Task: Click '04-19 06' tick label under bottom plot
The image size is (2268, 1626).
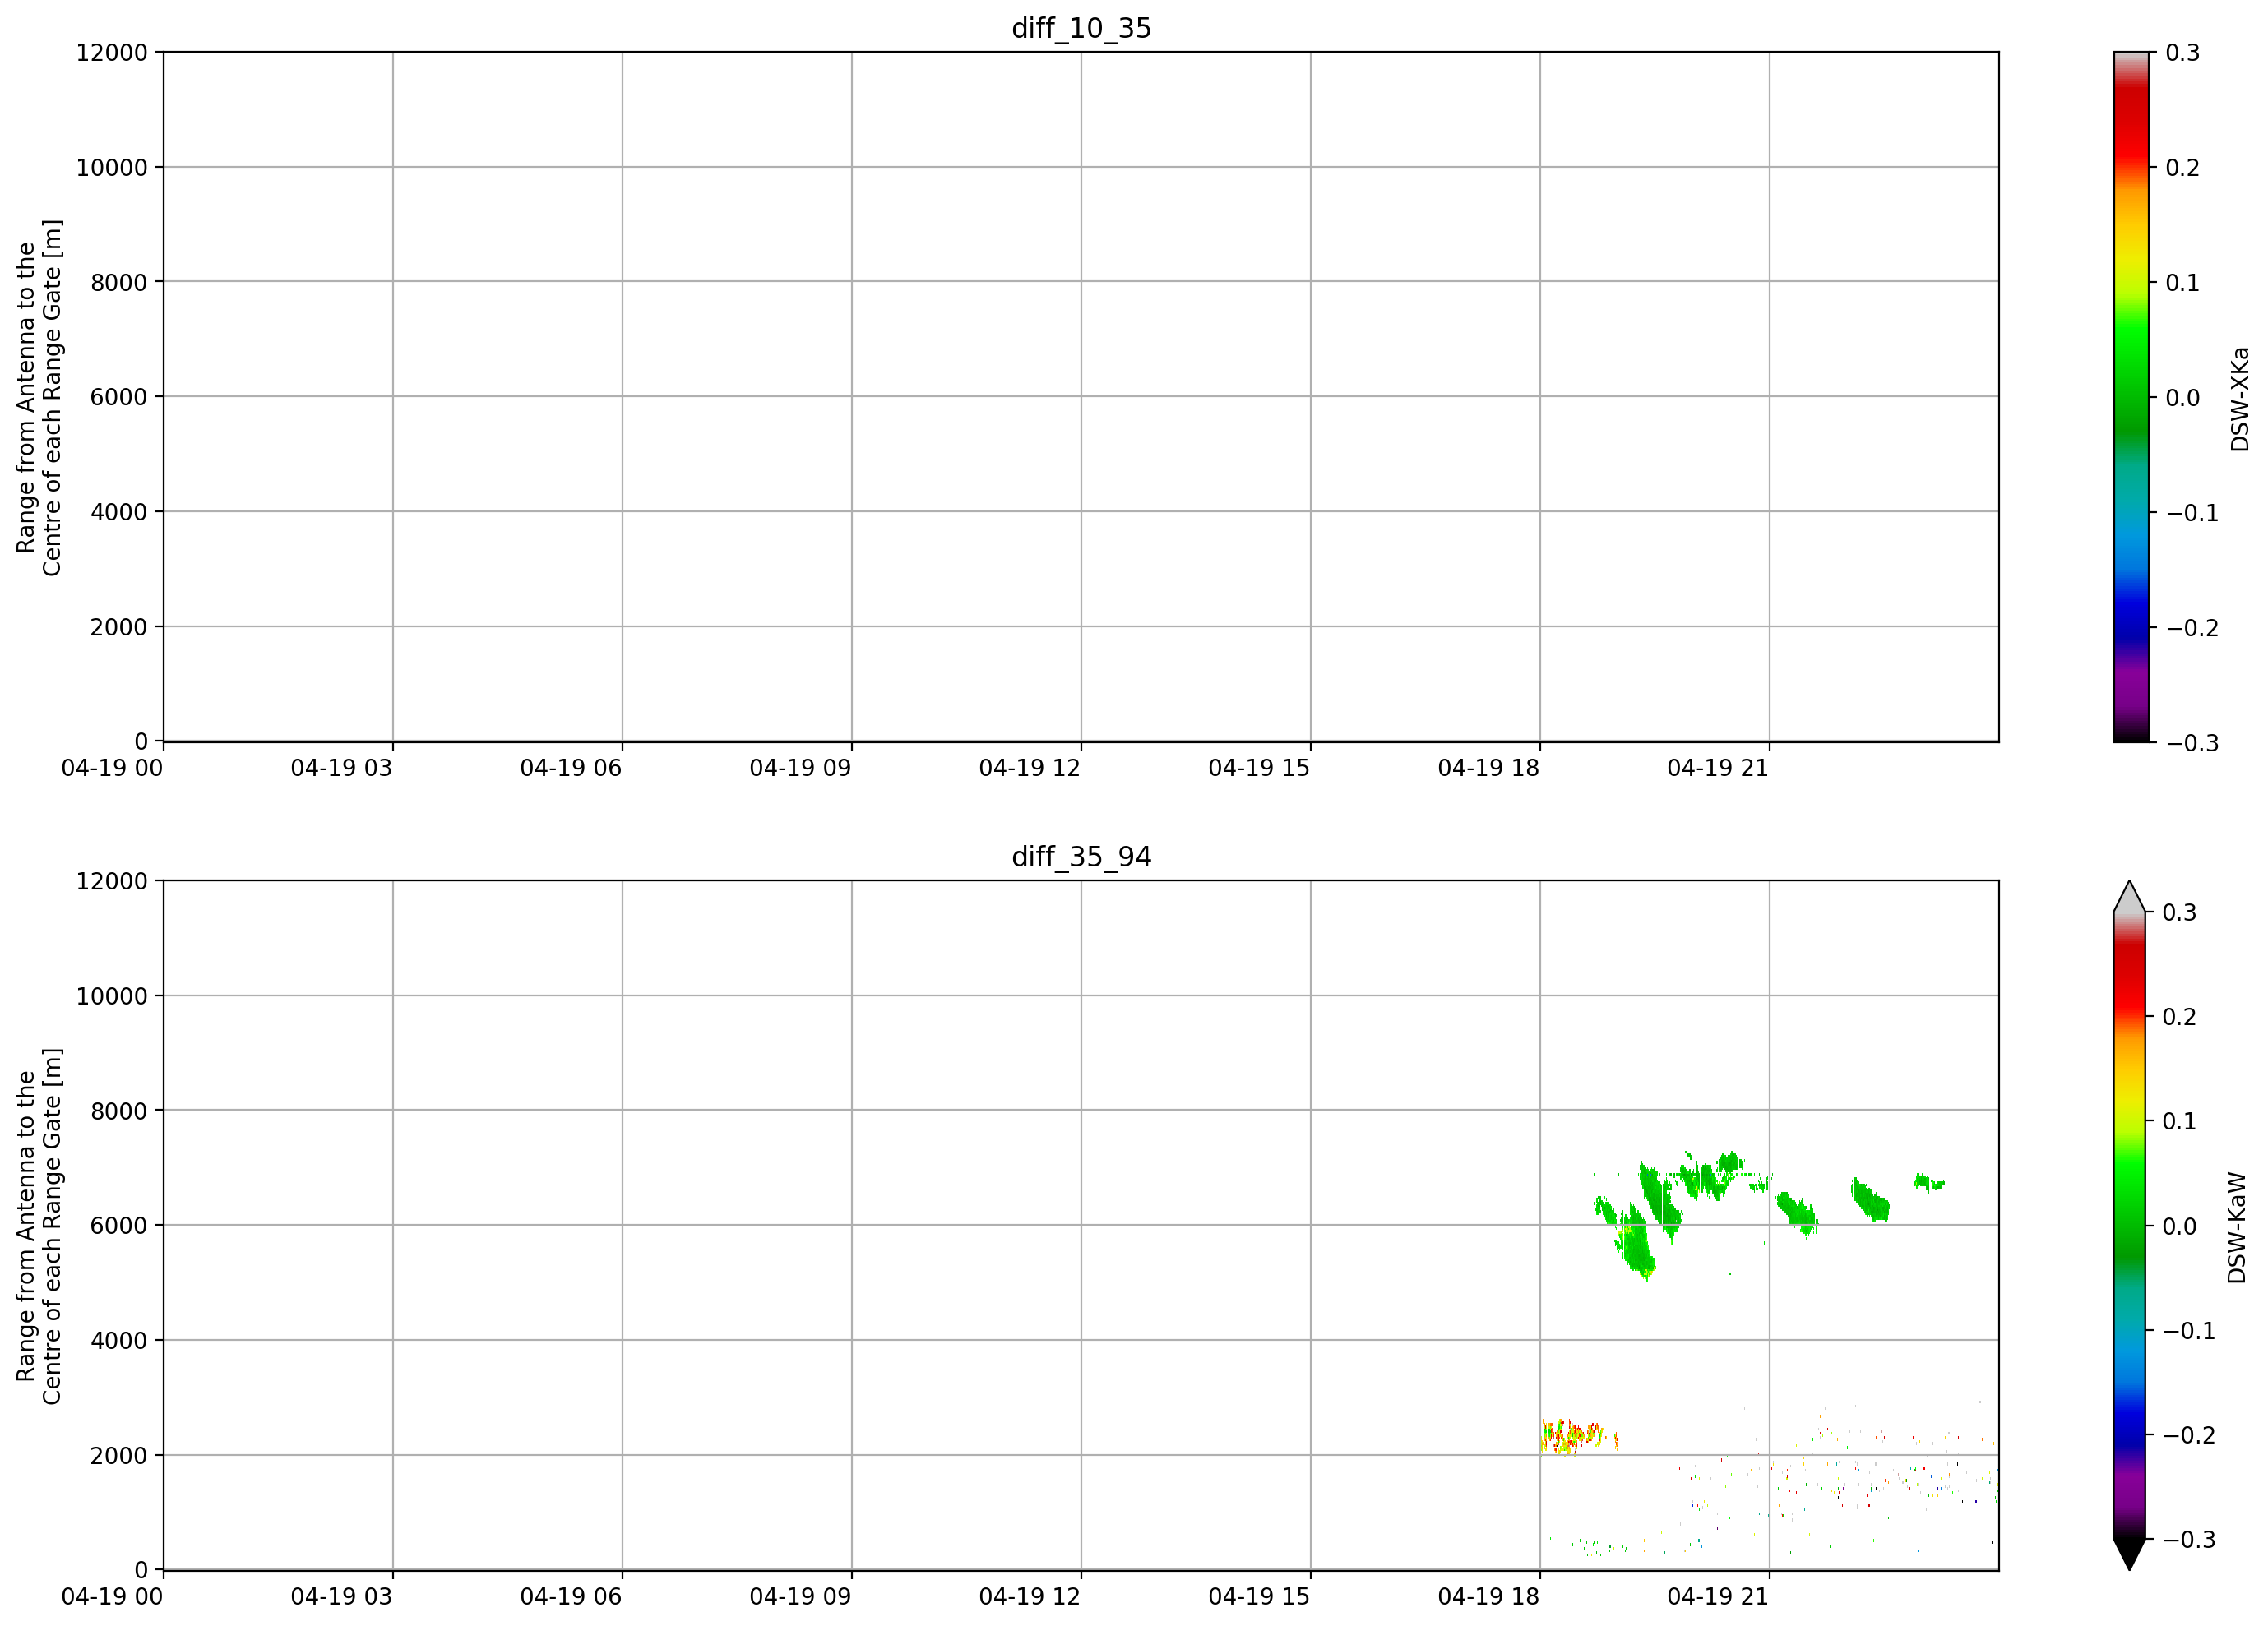Action: point(571,1597)
